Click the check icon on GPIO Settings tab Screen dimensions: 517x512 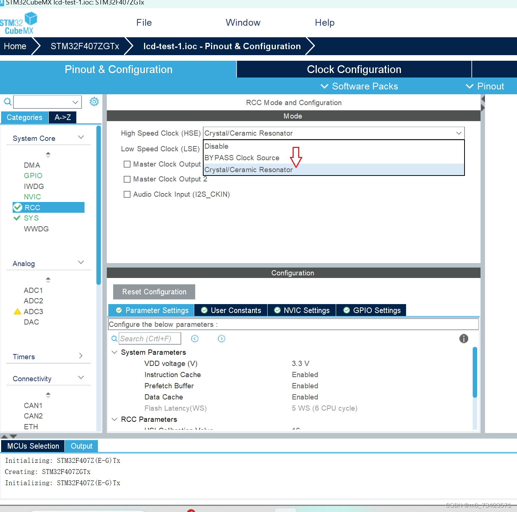(347, 310)
